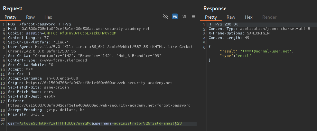The width and height of the screenshot is (317, 131).
Task: Toggle the highlighted line wrap icon
Action: (x=175, y=16)
